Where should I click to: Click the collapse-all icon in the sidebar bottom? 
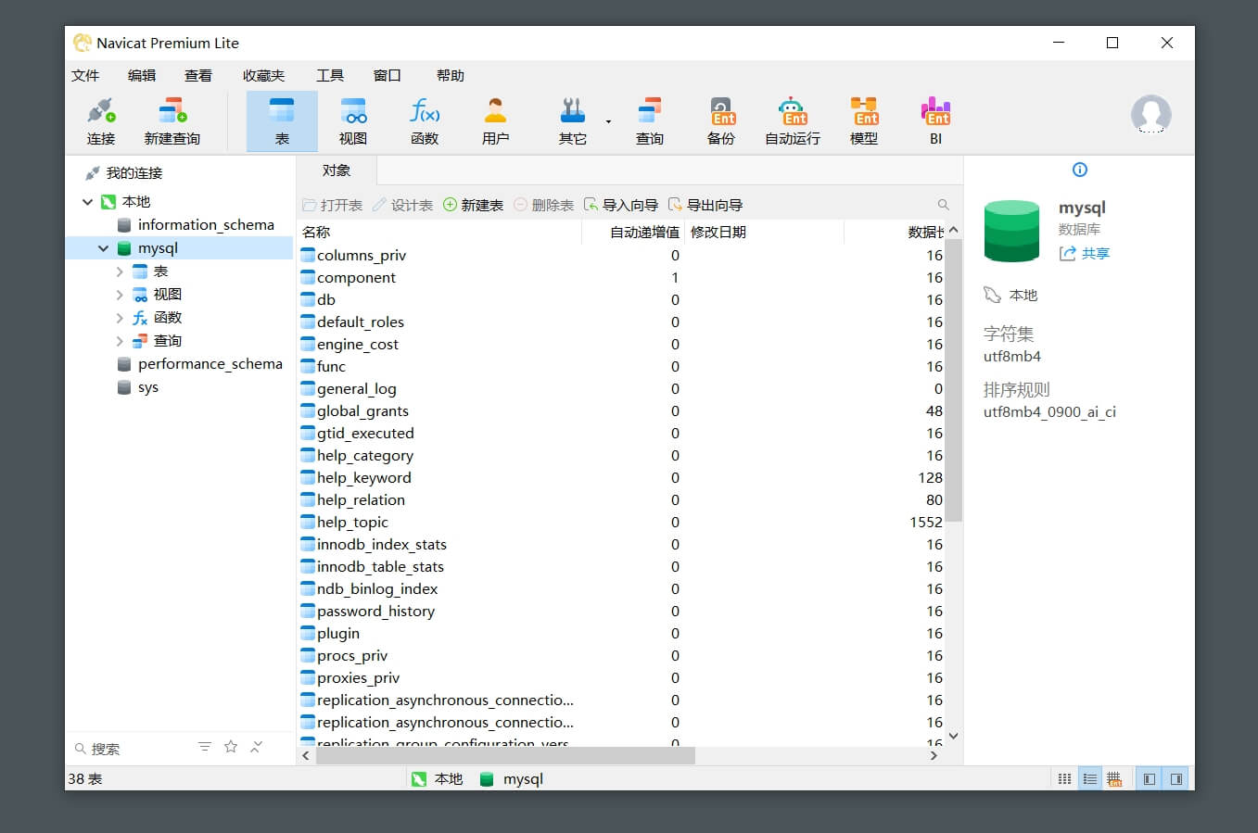tap(257, 747)
